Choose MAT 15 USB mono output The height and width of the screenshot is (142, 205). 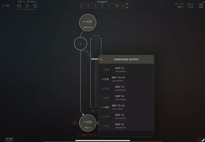point(126,116)
